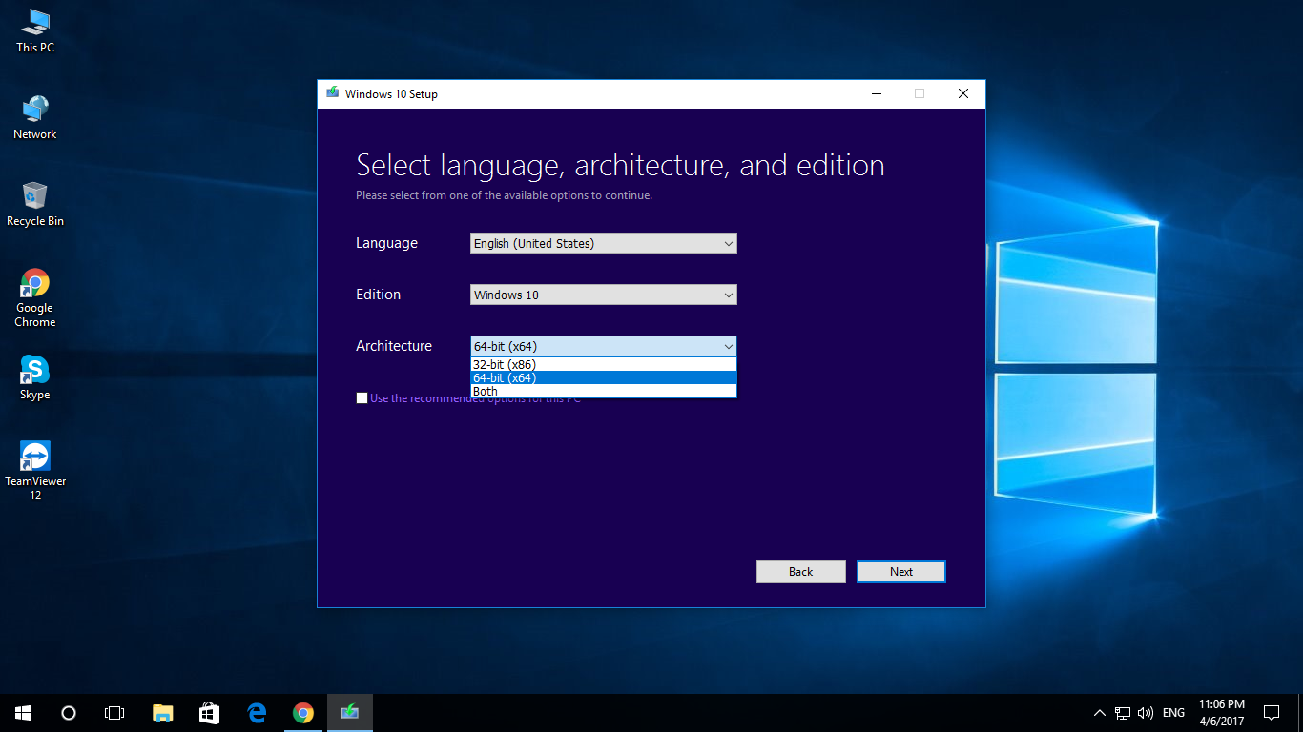
Task: Open the Edition dropdown showing Windows 10
Action: tap(604, 295)
